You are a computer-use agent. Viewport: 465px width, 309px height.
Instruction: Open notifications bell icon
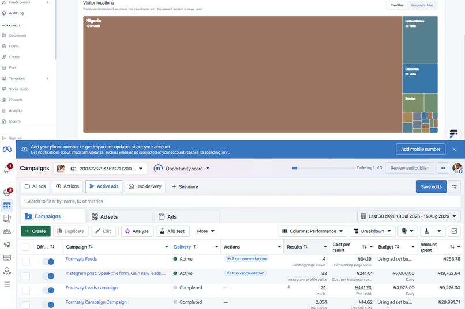click(x=7, y=169)
